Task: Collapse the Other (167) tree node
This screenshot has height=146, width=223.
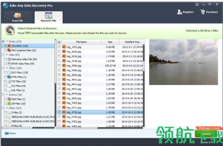Action: point(7,108)
